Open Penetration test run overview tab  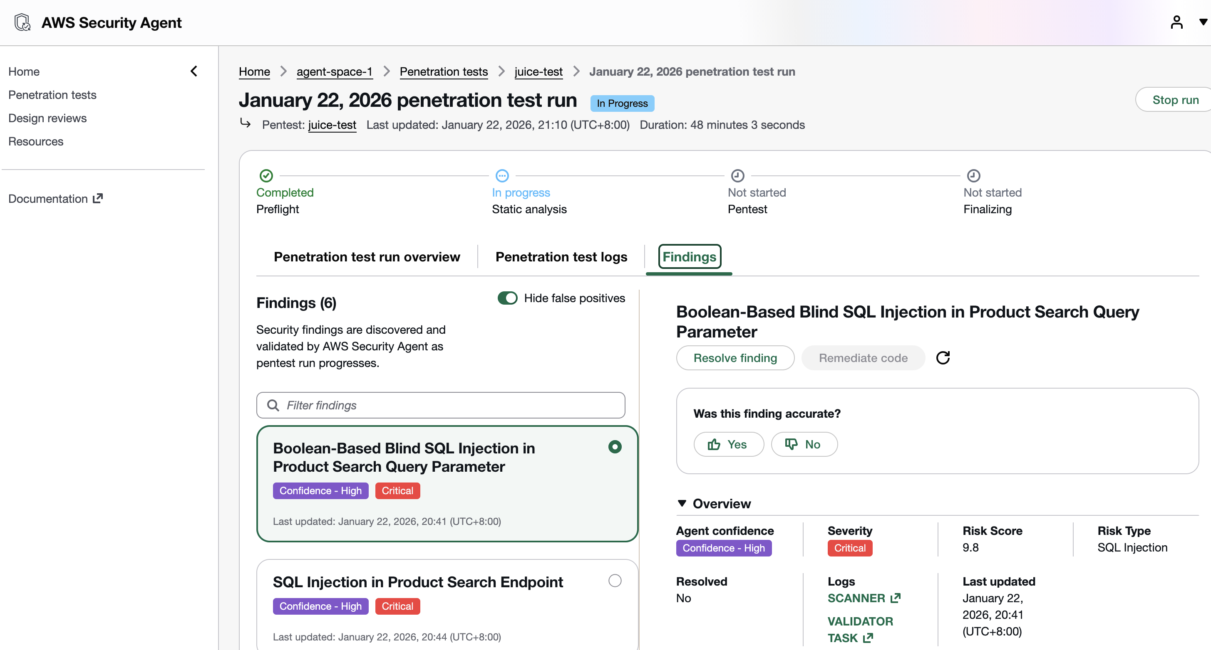coord(367,257)
